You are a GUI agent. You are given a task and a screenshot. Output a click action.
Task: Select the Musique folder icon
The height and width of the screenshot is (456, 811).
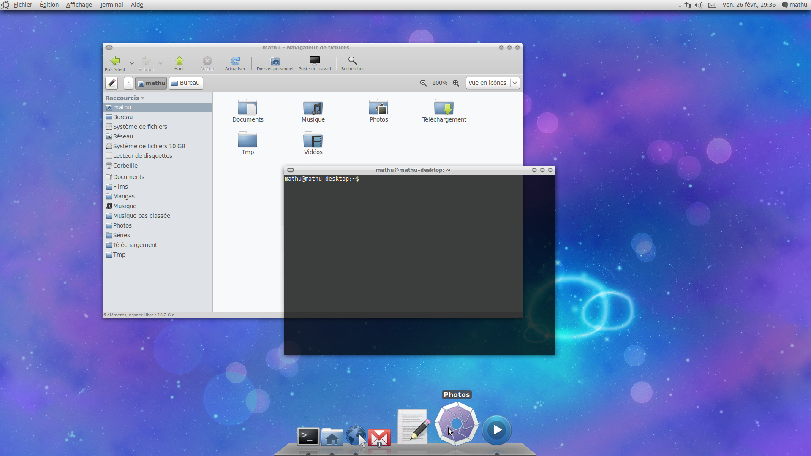coord(313,107)
